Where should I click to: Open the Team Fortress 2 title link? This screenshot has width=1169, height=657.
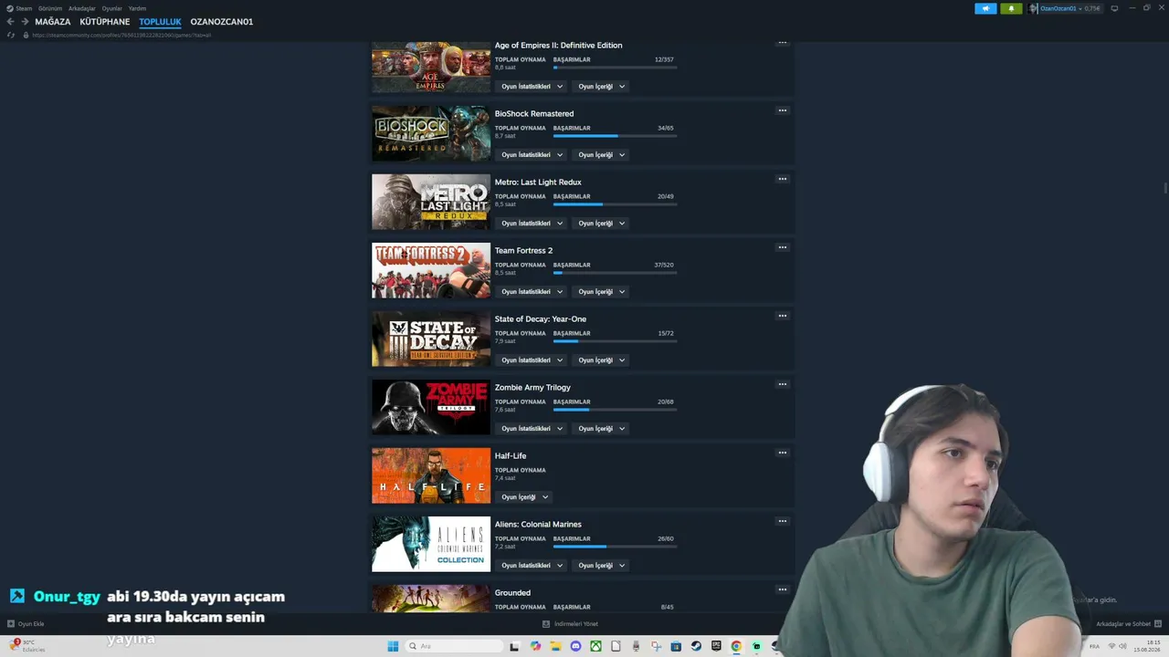523,251
